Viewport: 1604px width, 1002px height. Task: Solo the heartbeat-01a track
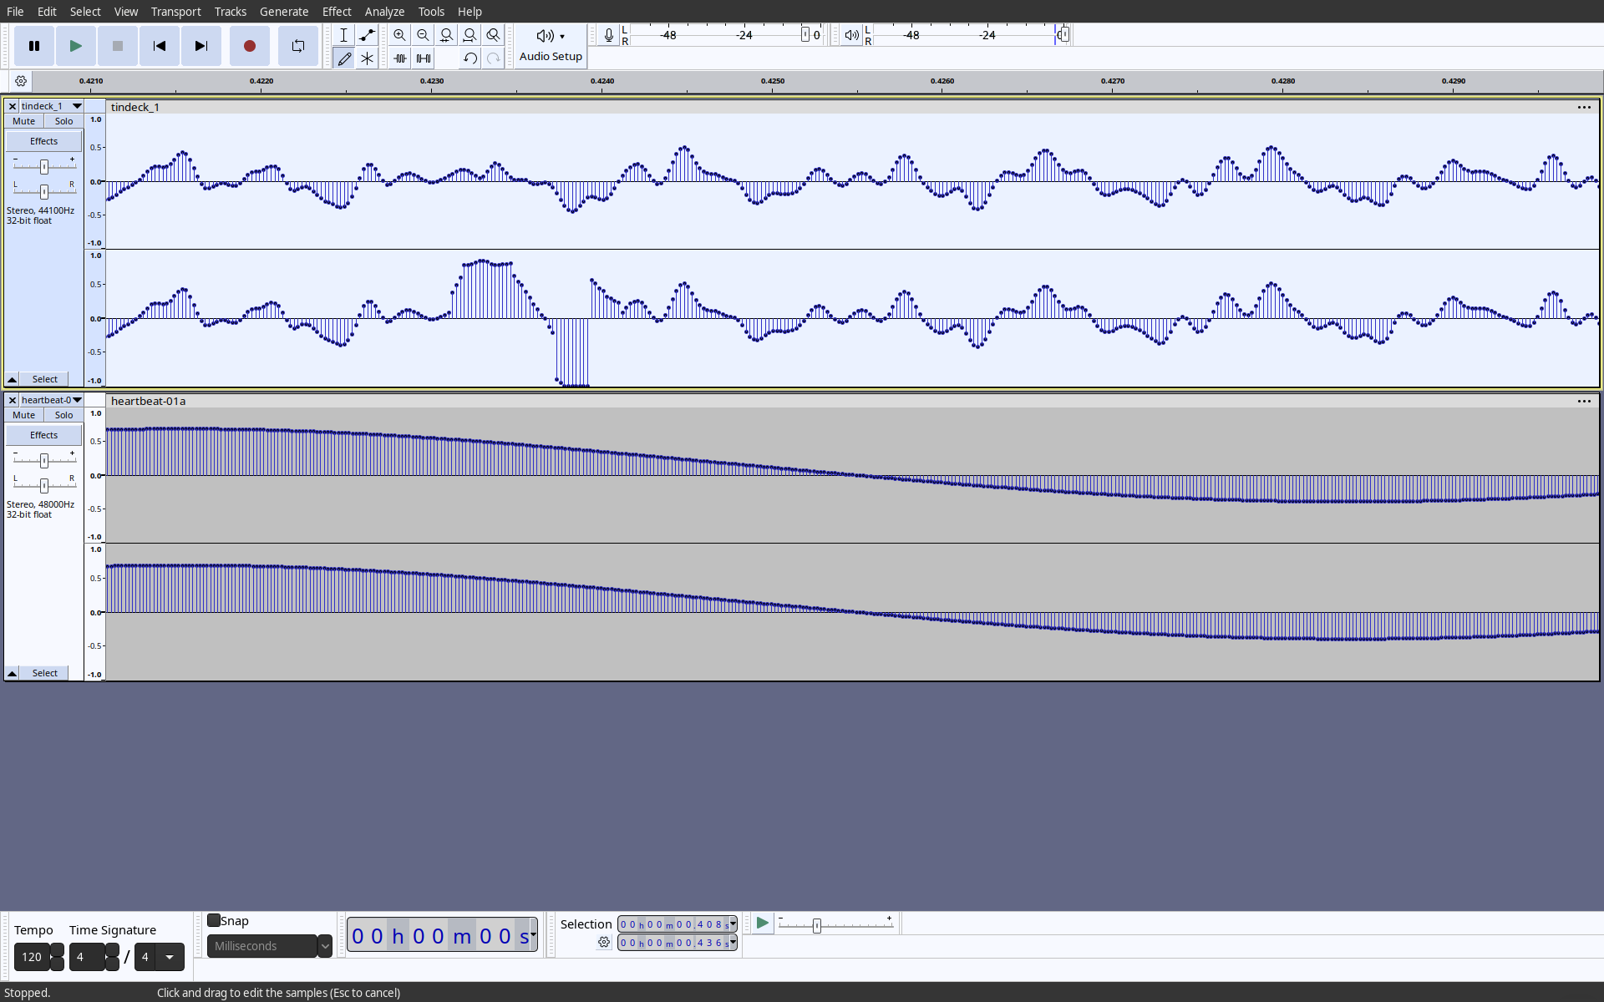(x=63, y=415)
